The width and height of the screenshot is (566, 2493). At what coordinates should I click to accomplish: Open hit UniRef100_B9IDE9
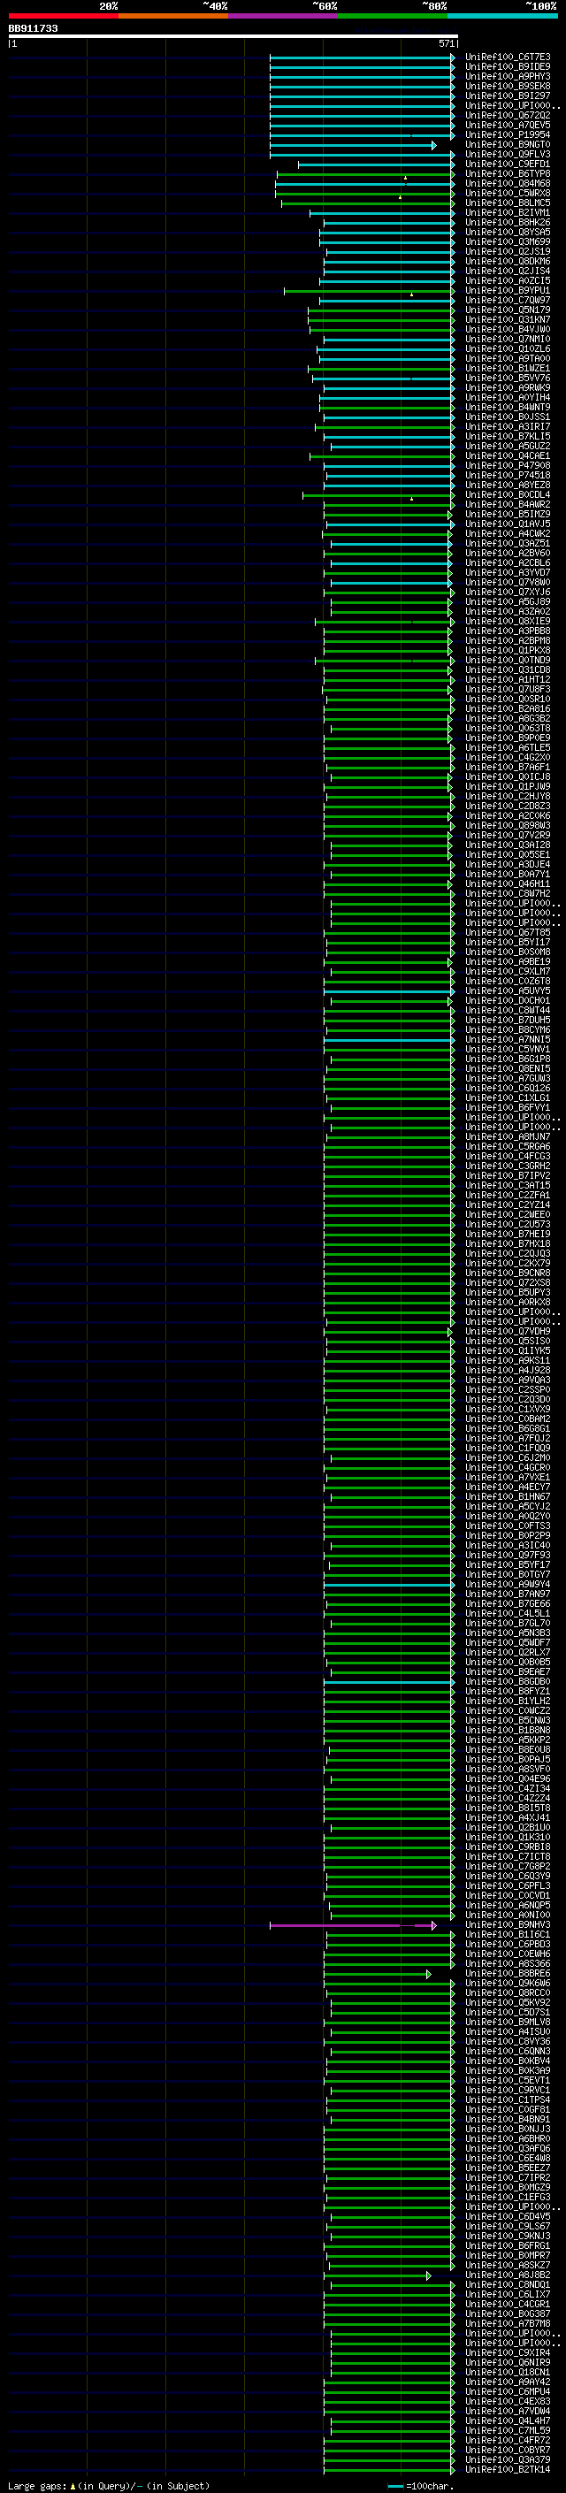[508, 67]
